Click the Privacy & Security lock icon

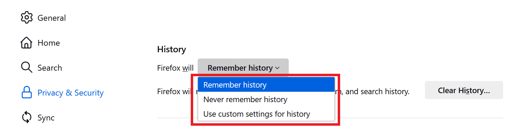point(27,92)
